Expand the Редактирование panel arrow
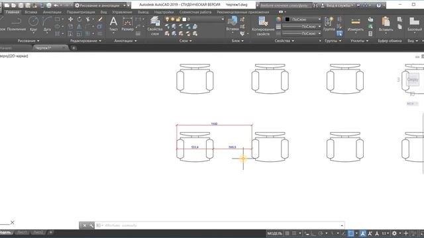Image resolution: width=424 pixels, height=238 pixels. [x=100, y=41]
